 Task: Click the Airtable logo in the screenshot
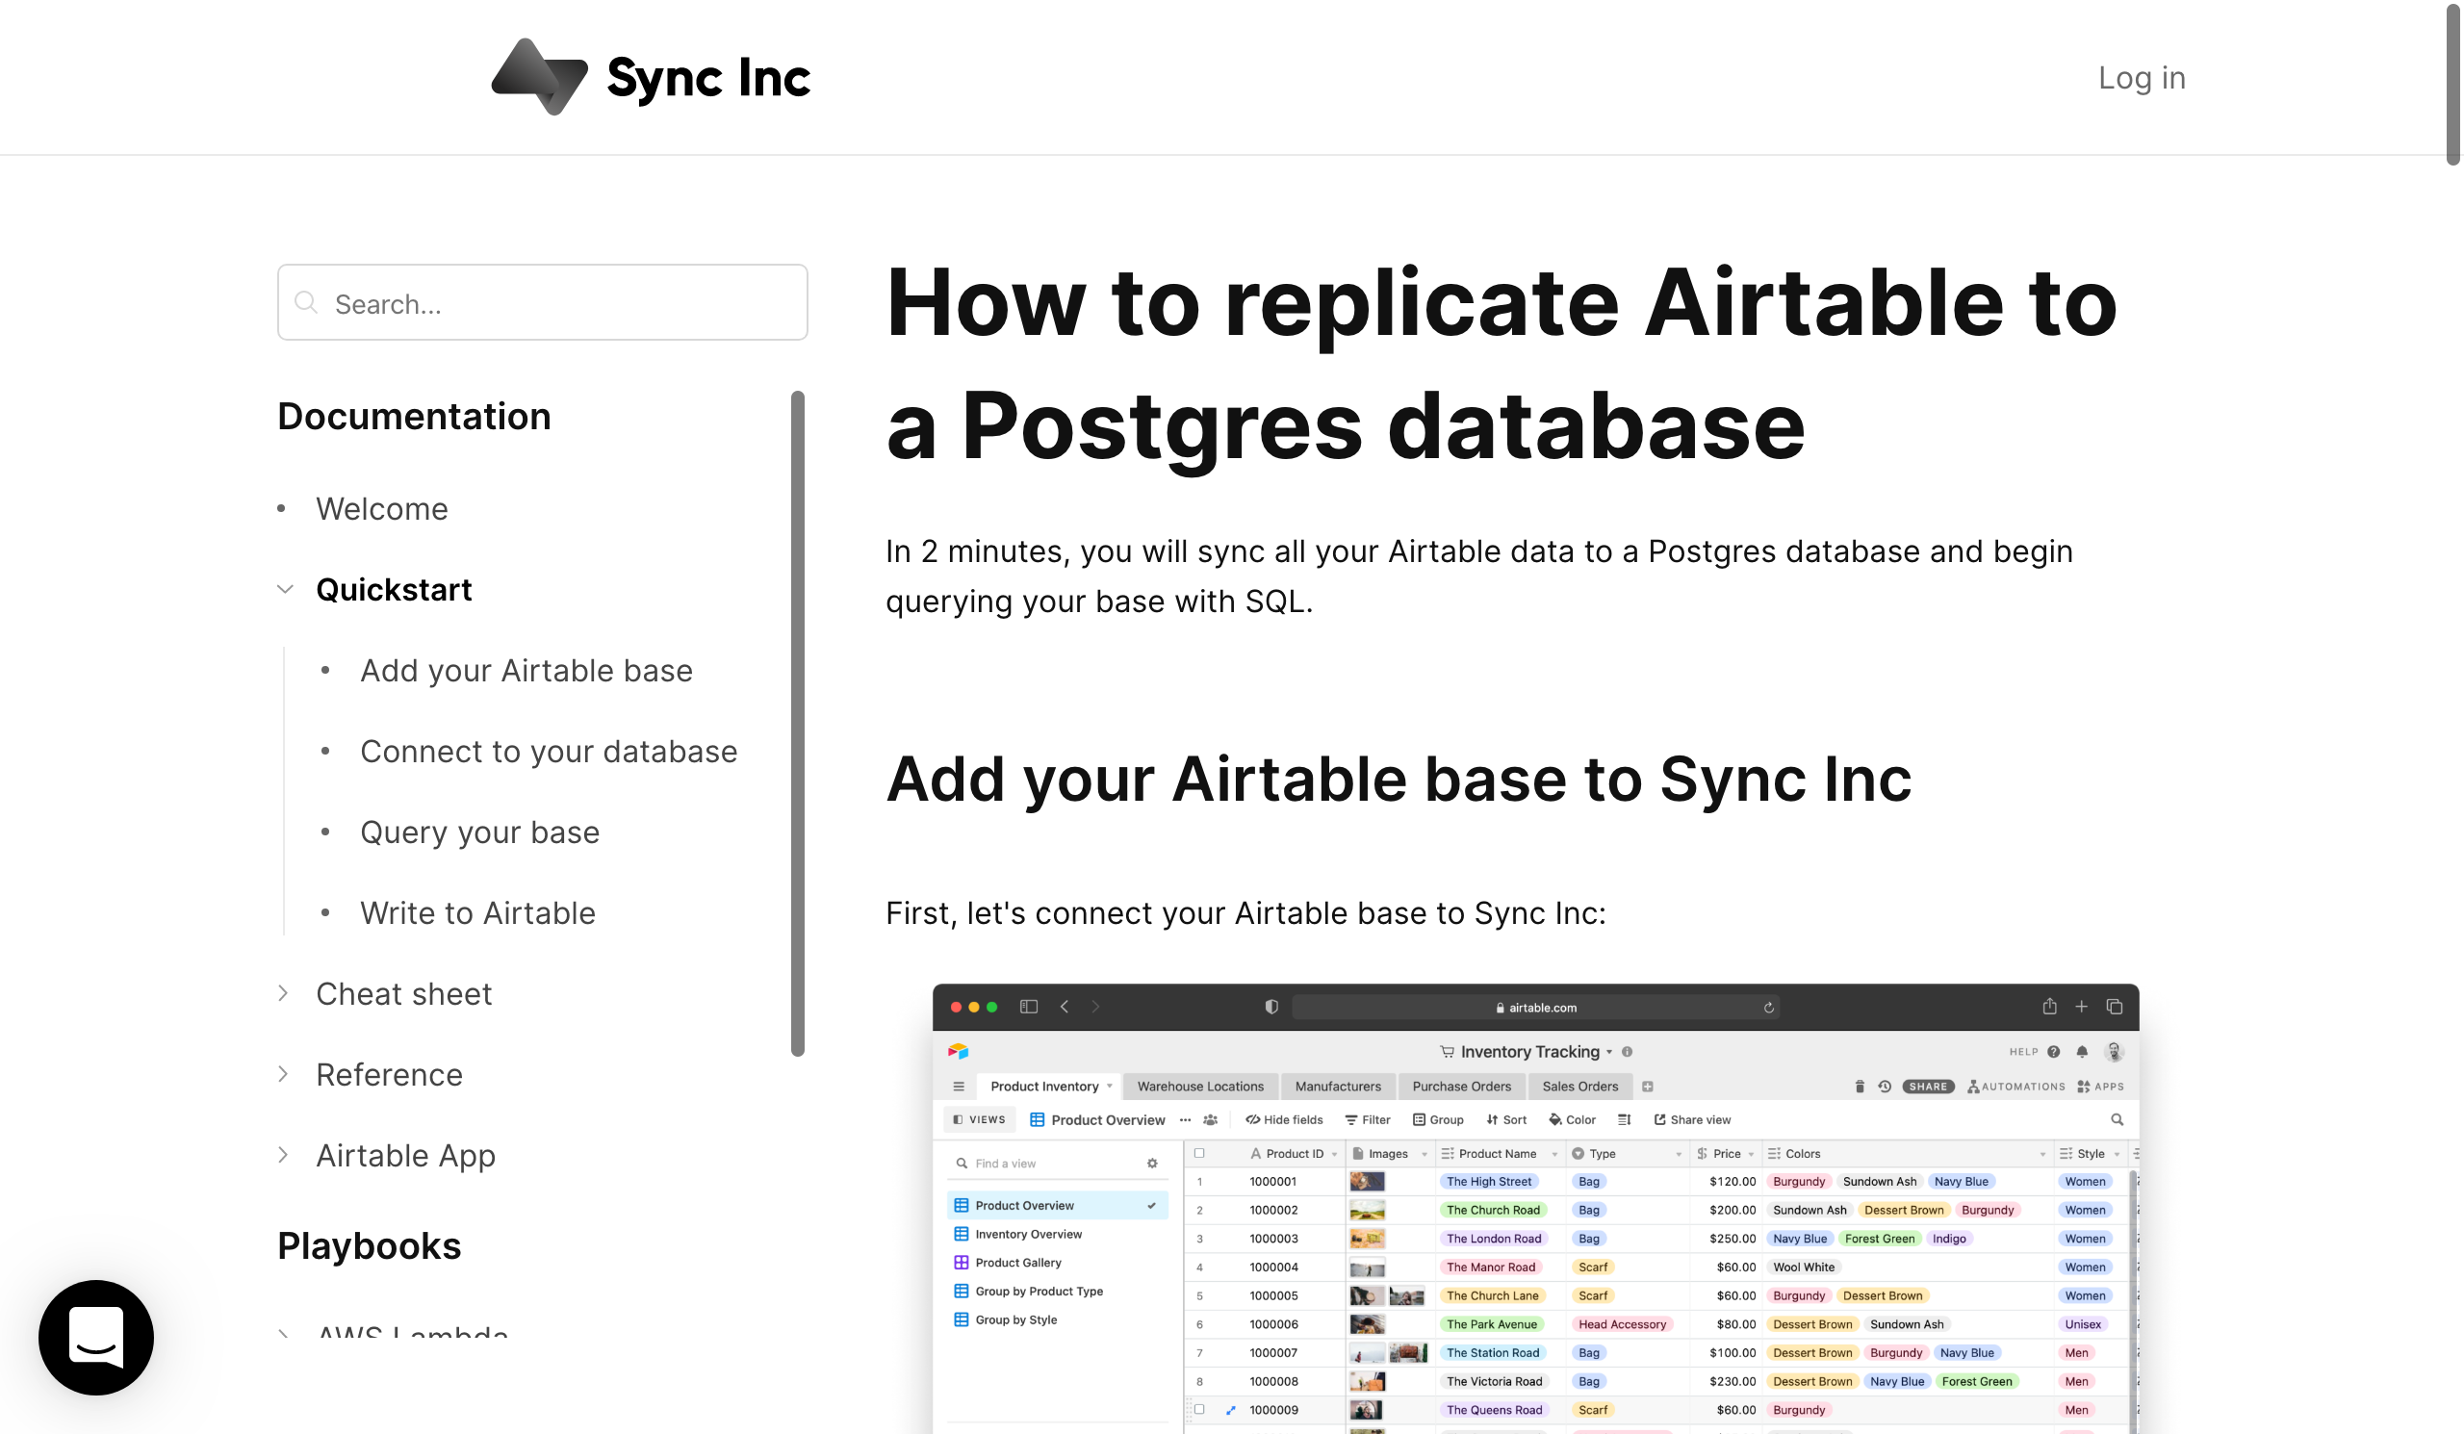959,1051
